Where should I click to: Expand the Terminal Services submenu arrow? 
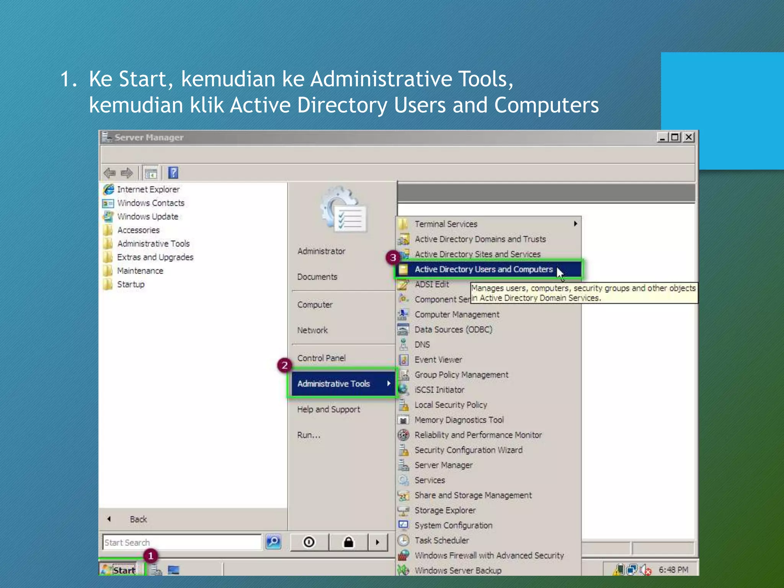point(575,224)
